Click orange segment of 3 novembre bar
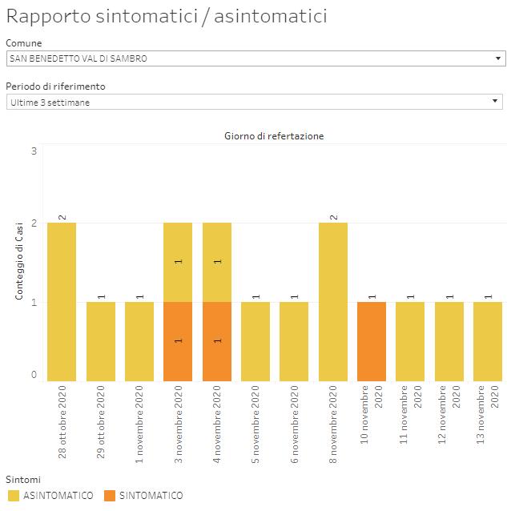 pyautogui.click(x=178, y=341)
